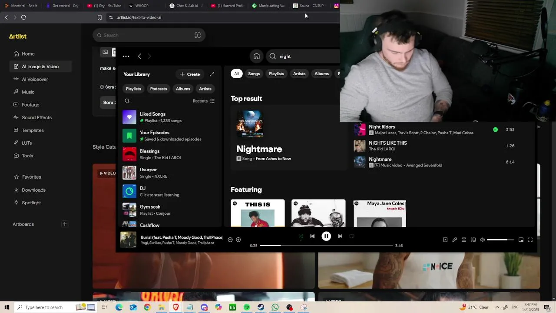Click the Burial album art in the player

[x=128, y=240]
